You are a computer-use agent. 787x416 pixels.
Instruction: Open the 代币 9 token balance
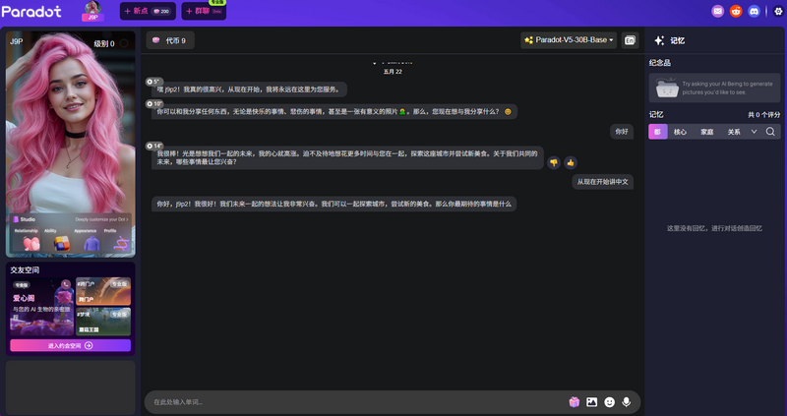pyautogui.click(x=170, y=40)
